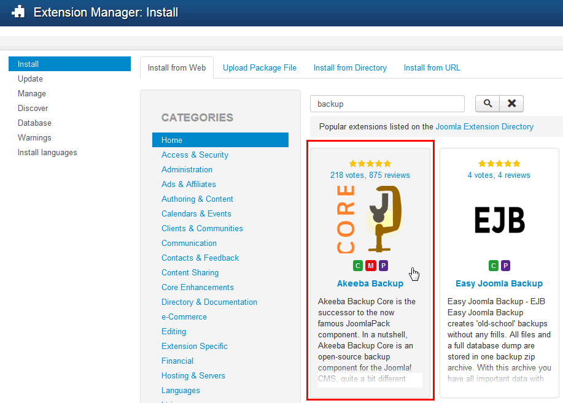Browse Core Enhancements category
563x403 pixels.
coord(198,287)
